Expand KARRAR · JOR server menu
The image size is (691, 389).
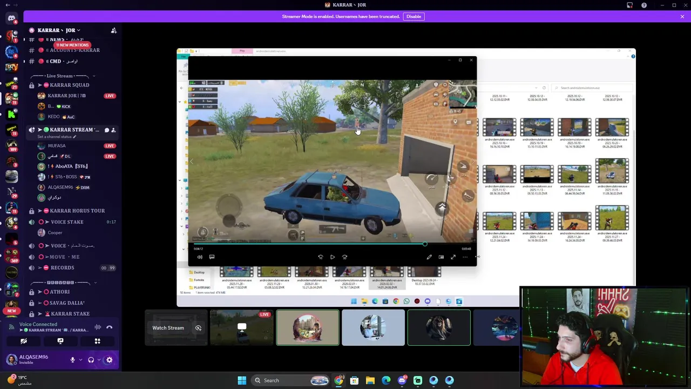pos(59,30)
